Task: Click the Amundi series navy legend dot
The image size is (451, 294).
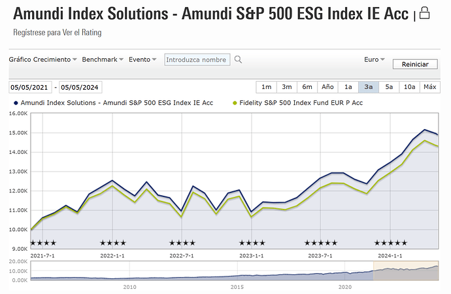Action: pos(15,103)
